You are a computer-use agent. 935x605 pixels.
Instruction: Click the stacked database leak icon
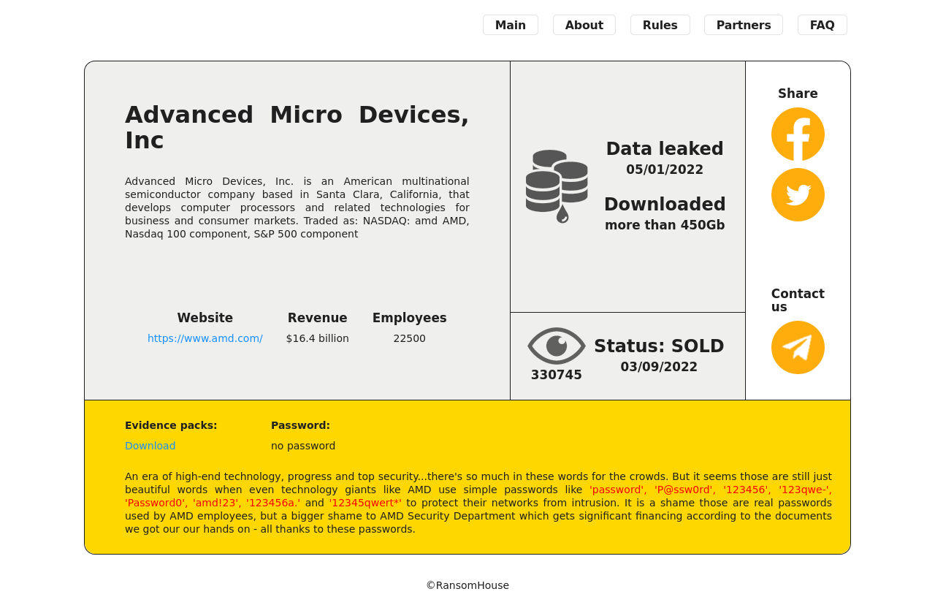click(x=557, y=186)
